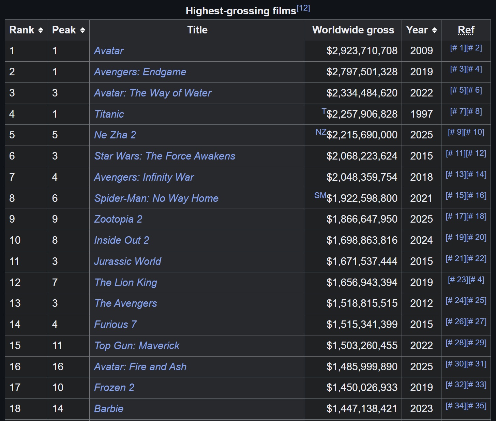The width and height of the screenshot is (496, 421).
Task: Open reference [# 14] for Infinity War
Action: click(476, 174)
